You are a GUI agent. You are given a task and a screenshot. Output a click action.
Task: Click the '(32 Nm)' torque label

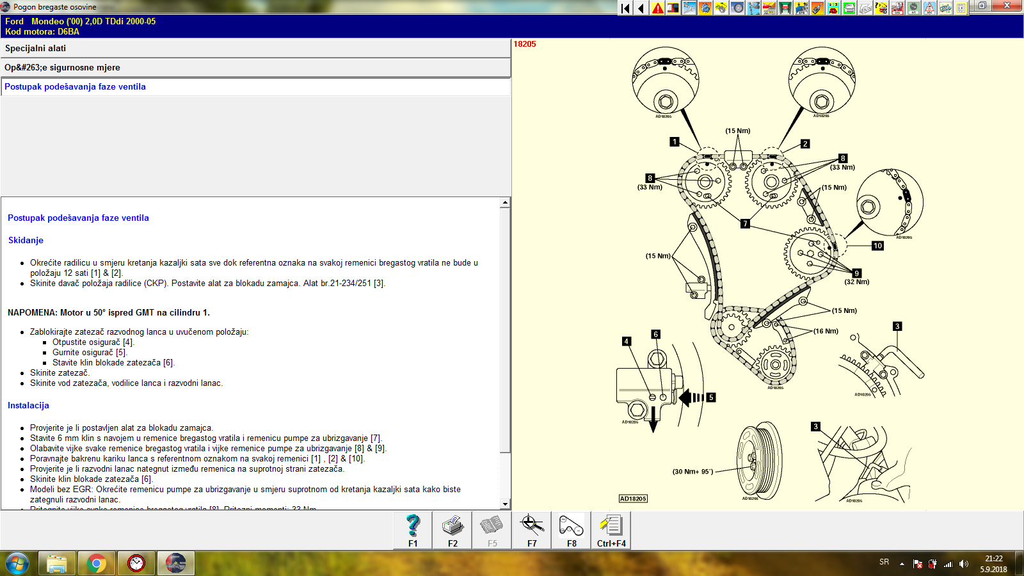pos(857,282)
